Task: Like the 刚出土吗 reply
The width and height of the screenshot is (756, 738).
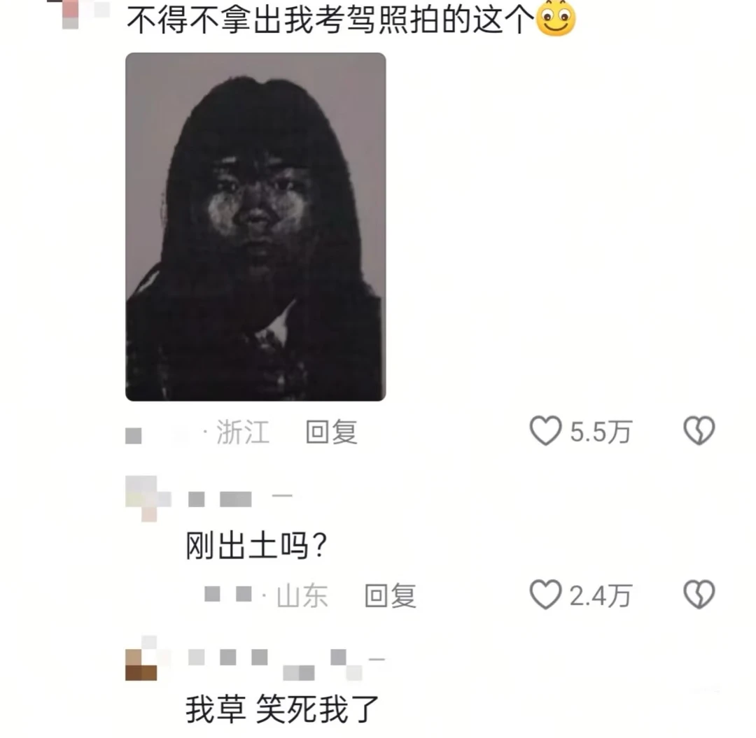Action: (x=545, y=595)
